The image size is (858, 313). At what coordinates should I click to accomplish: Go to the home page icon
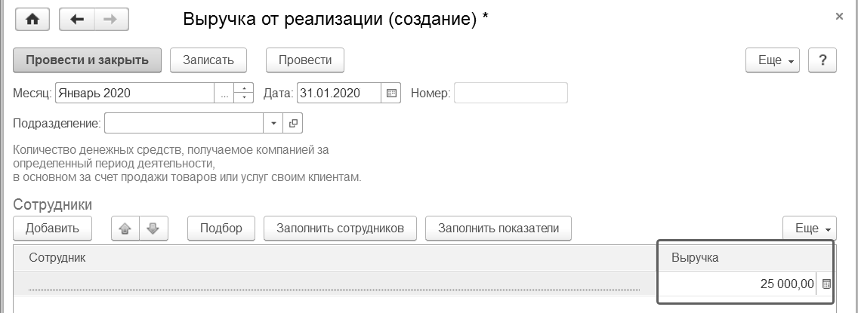[x=32, y=20]
